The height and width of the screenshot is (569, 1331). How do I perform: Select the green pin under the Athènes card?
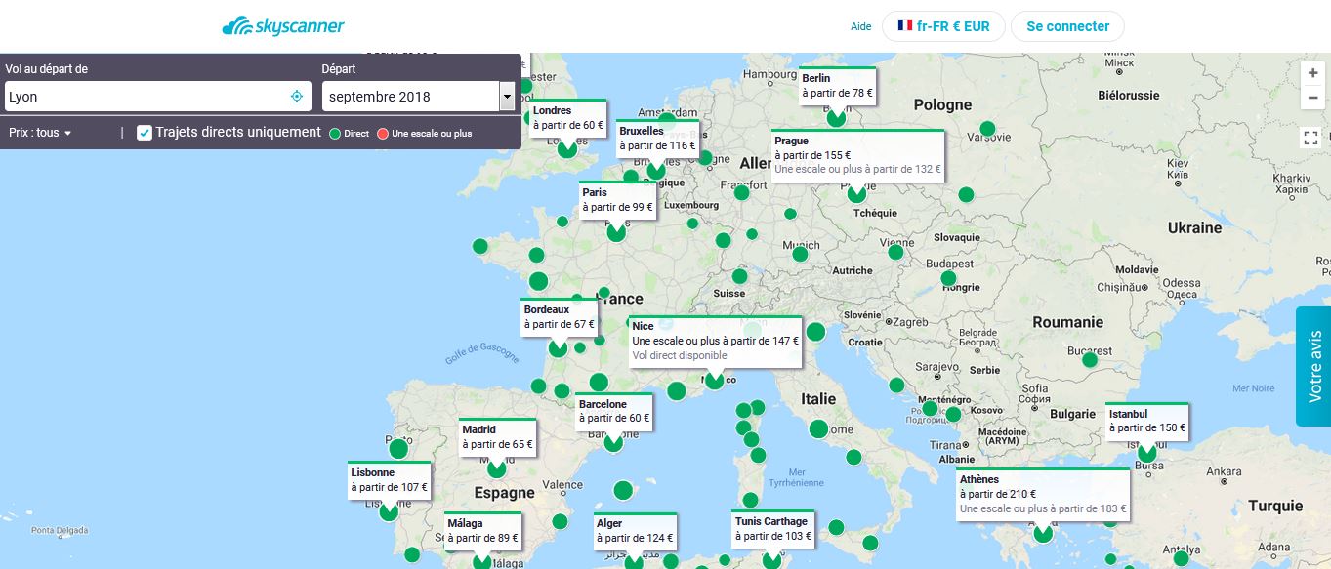click(x=1043, y=533)
